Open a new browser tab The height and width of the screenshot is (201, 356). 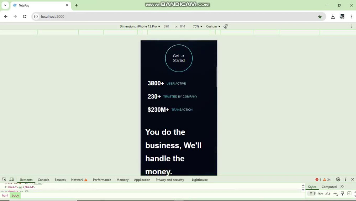pyautogui.click(x=76, y=5)
